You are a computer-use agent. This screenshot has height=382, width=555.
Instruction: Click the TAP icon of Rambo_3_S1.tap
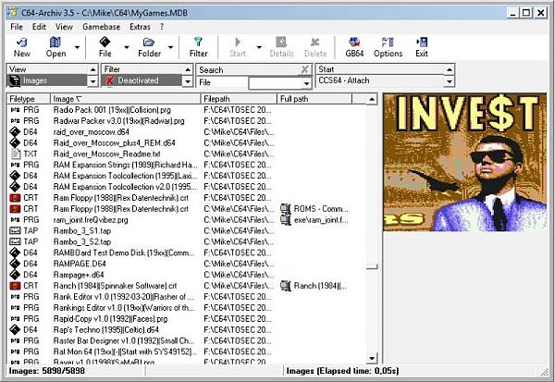(15, 231)
